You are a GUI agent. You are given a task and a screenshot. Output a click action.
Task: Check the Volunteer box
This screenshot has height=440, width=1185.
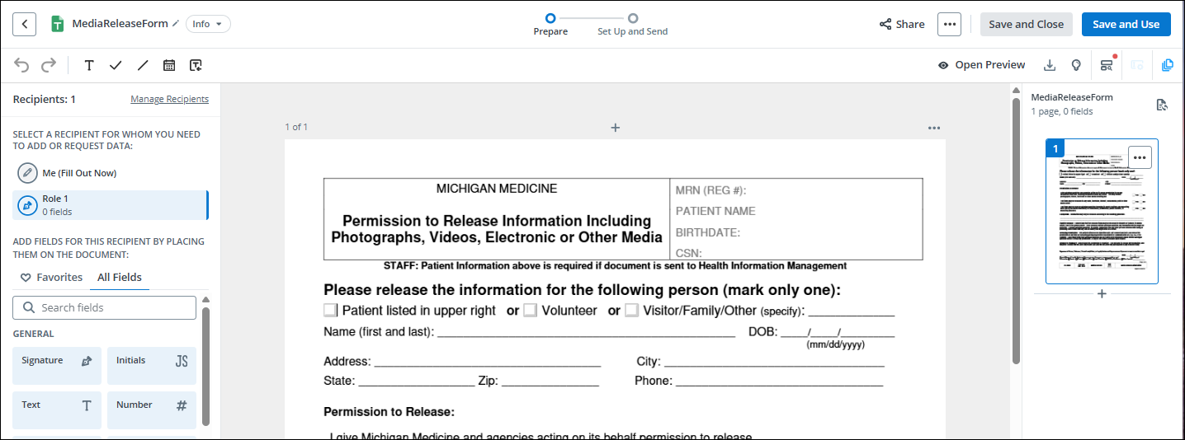(x=530, y=311)
